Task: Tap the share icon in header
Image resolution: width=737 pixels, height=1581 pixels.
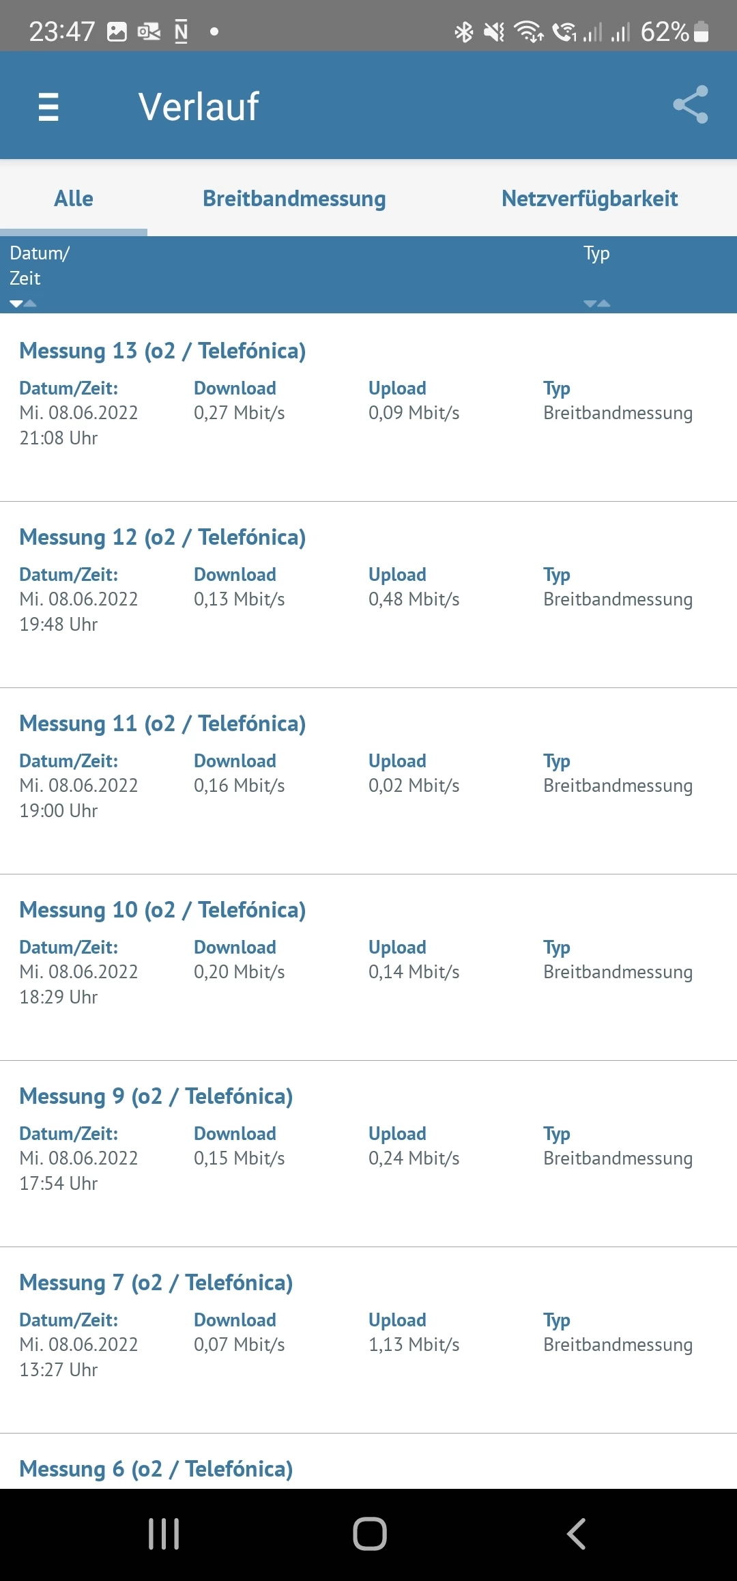Action: (x=690, y=105)
